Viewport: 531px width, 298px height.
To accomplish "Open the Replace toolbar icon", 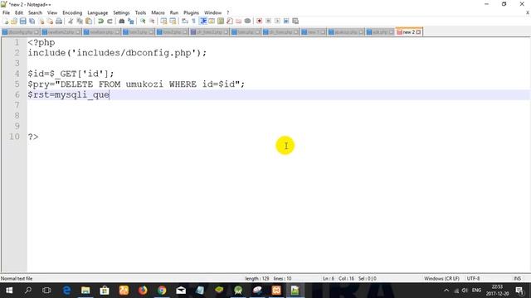I will coord(130,21).
